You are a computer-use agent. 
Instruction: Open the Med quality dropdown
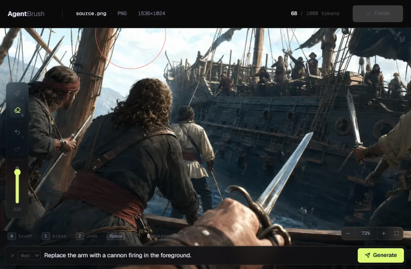(x=29, y=255)
